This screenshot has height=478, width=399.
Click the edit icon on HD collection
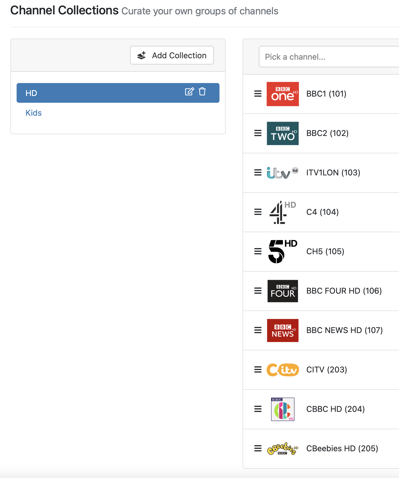tap(189, 92)
